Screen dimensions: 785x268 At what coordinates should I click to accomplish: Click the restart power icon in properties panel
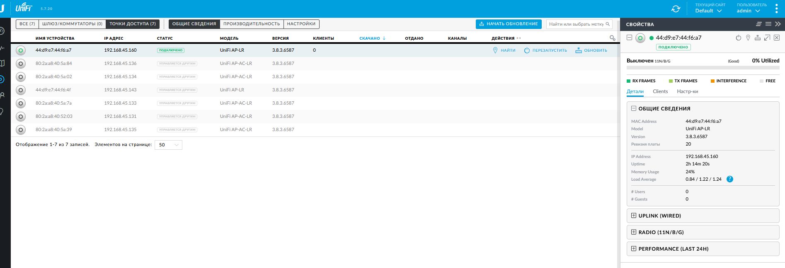point(738,38)
